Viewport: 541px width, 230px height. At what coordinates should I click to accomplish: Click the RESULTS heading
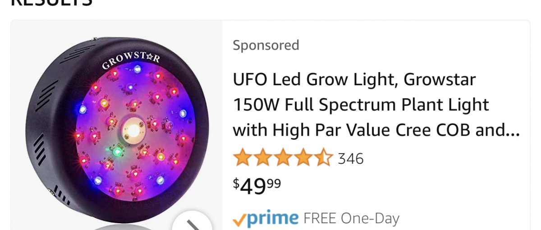pos(51,4)
